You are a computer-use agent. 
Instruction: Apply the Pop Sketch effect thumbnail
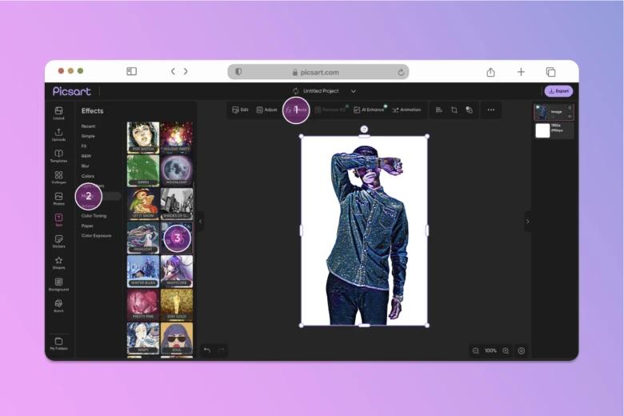142,137
